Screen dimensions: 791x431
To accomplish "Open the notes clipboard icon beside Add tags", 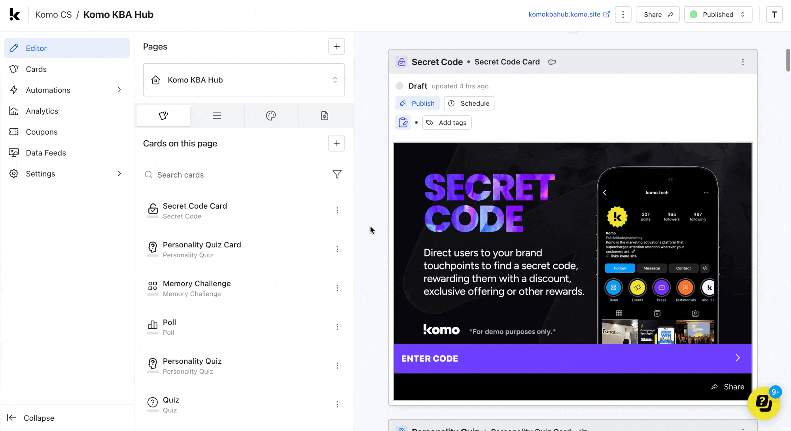I will [x=403, y=123].
